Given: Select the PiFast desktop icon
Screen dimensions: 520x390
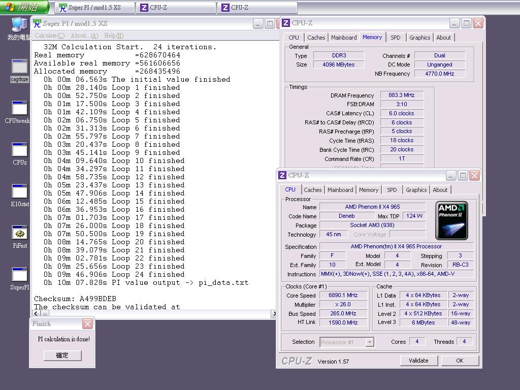Looking at the screenshot, I should pyautogui.click(x=20, y=237).
